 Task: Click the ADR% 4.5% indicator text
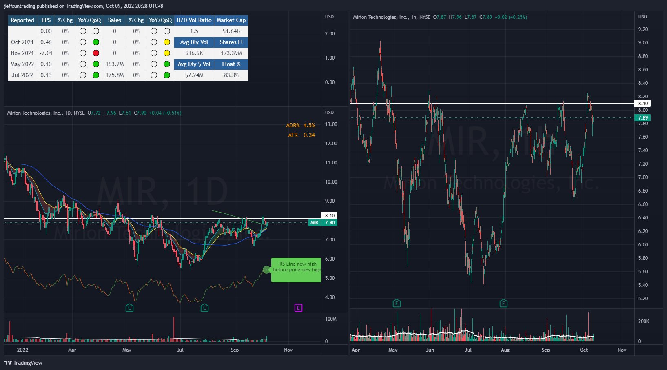300,125
